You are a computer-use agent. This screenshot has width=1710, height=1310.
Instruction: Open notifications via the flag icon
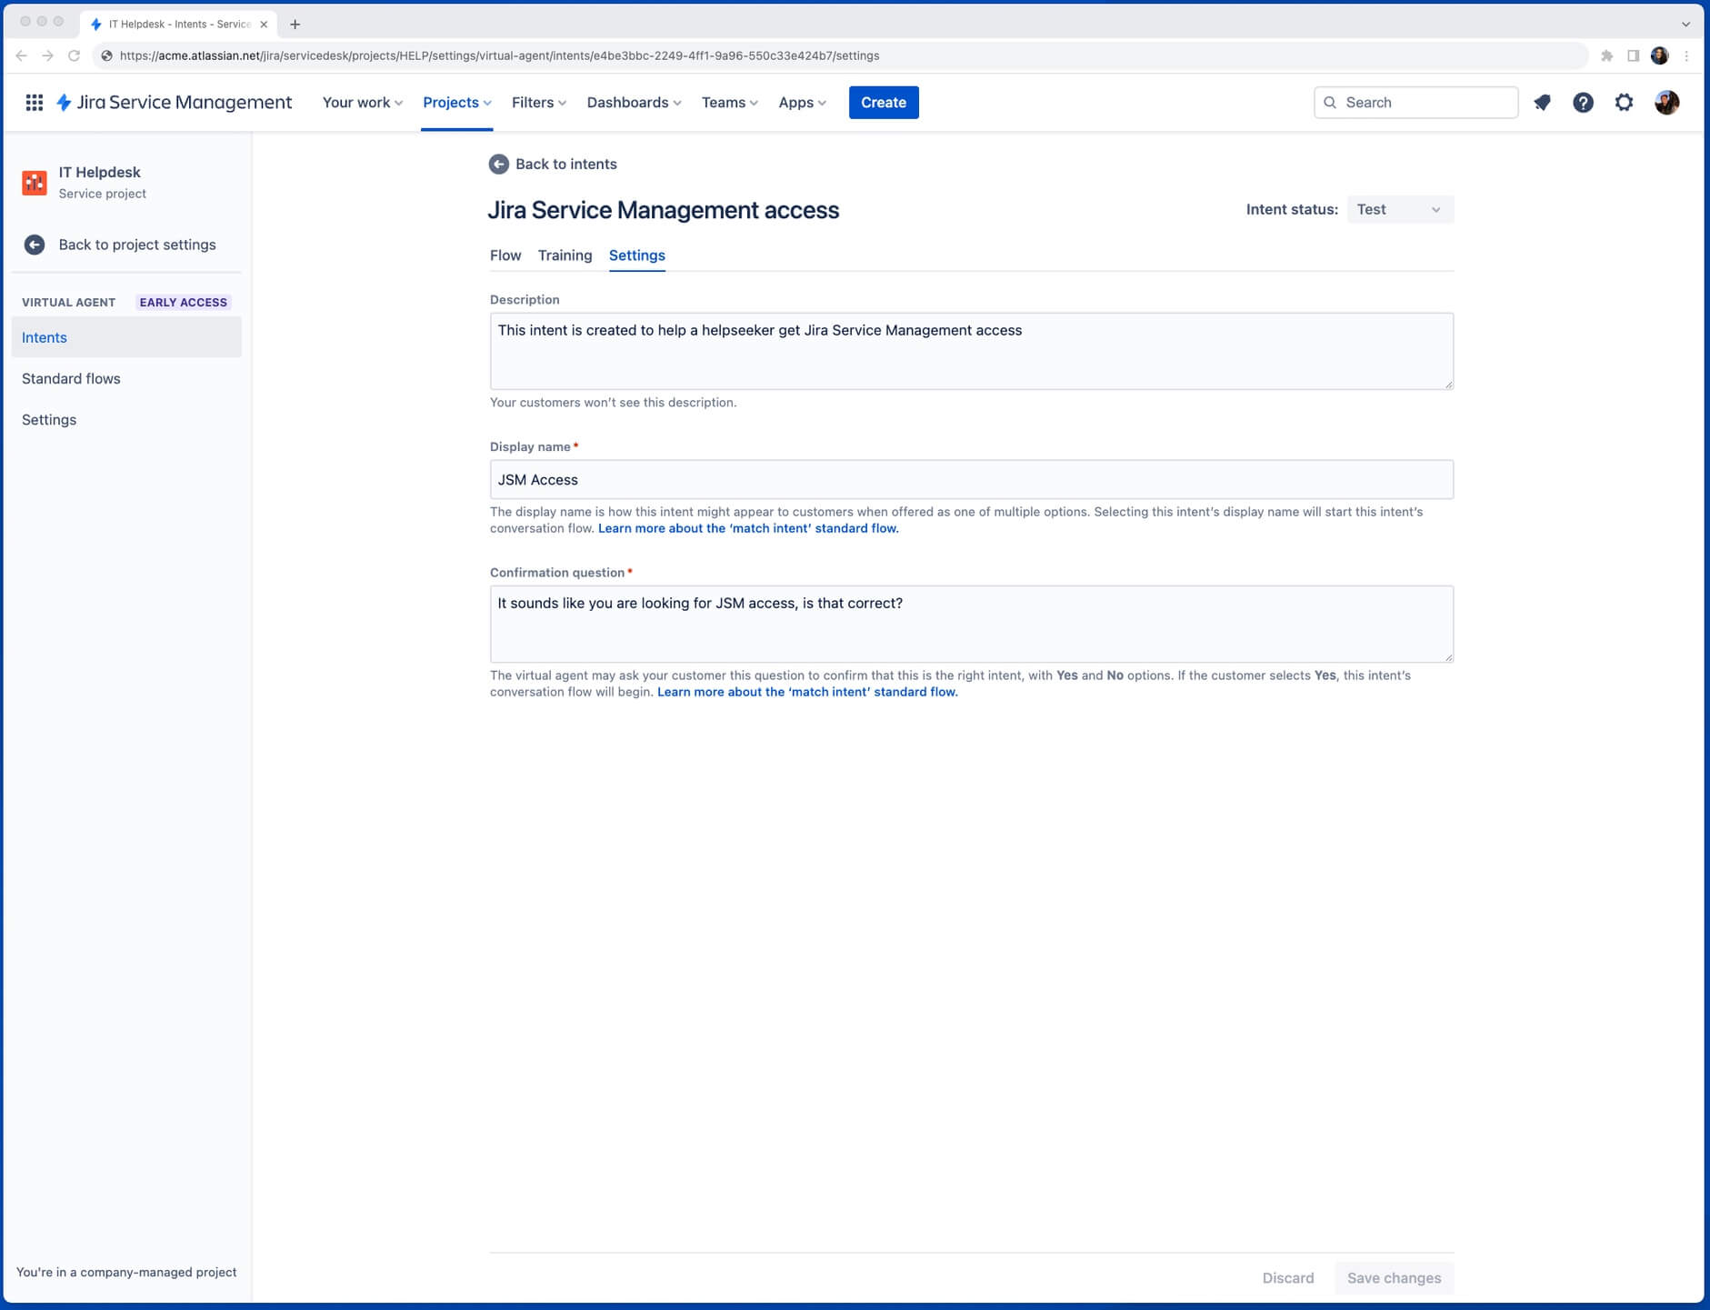(1542, 102)
